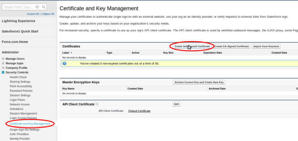Click the Active column header
The image size is (298, 141).
(136, 53)
